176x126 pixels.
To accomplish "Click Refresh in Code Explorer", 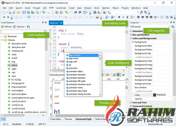I will tap(7, 27).
